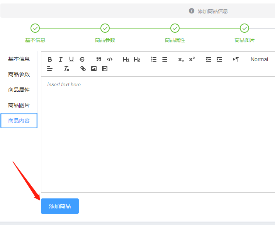Apply H2 heading format

tap(137, 59)
